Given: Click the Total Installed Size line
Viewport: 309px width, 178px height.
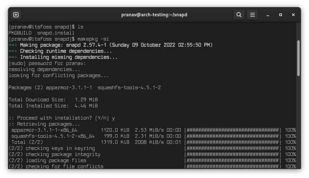Looking at the screenshot, I should [x=53, y=106].
